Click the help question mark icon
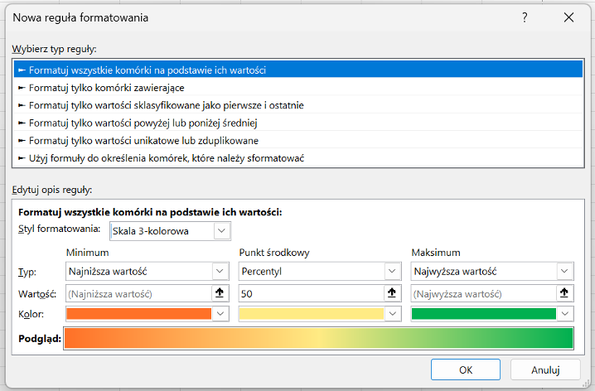Image resolution: width=595 pixels, height=391 pixels. 524,17
